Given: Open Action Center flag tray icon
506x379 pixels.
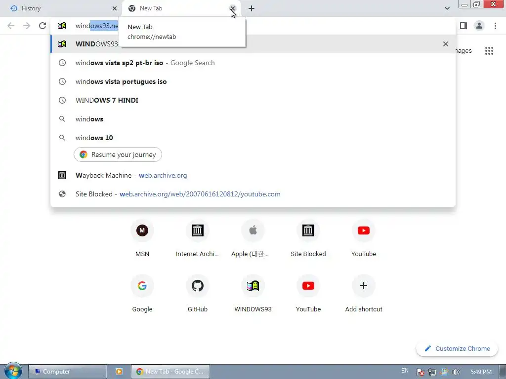Looking at the screenshot, I should (420, 372).
